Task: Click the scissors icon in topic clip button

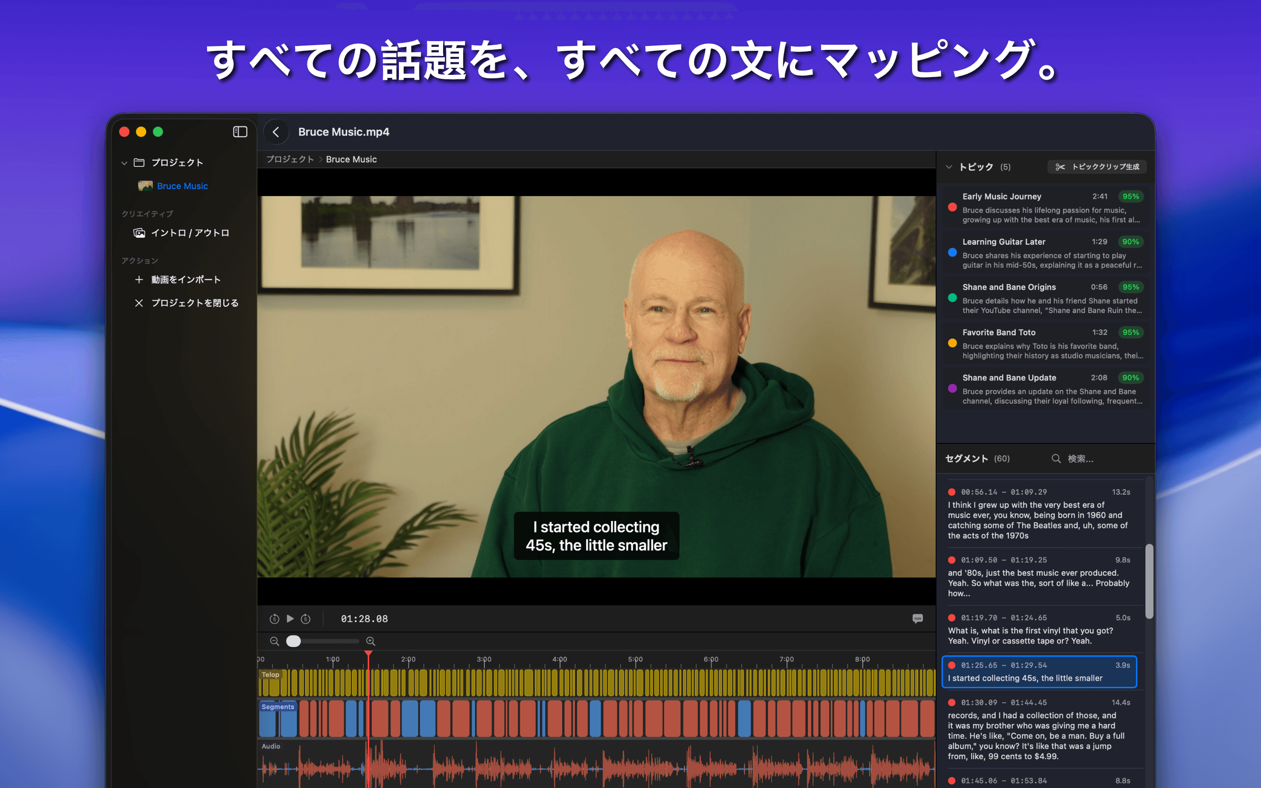Action: pyautogui.click(x=1060, y=167)
